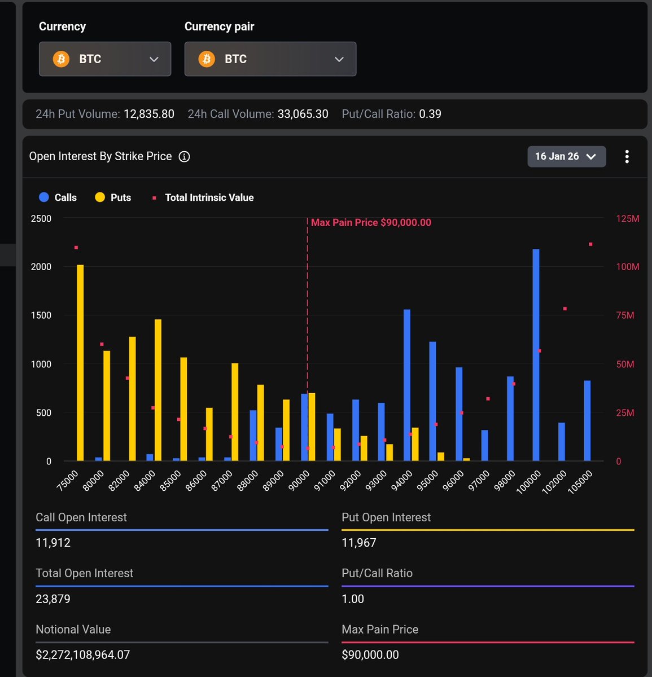The width and height of the screenshot is (652, 677).
Task: Toggle the Total Intrinsic Value legend series
Action: pyautogui.click(x=203, y=197)
